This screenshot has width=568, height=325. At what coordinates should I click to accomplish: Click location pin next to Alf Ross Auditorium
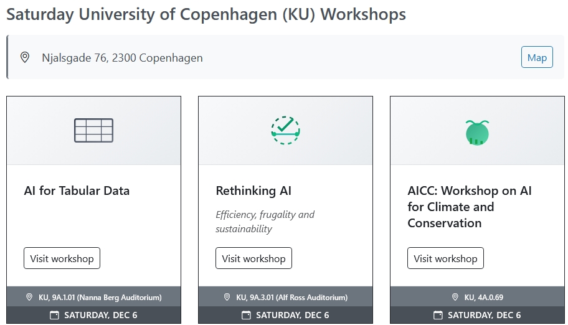coord(227,297)
